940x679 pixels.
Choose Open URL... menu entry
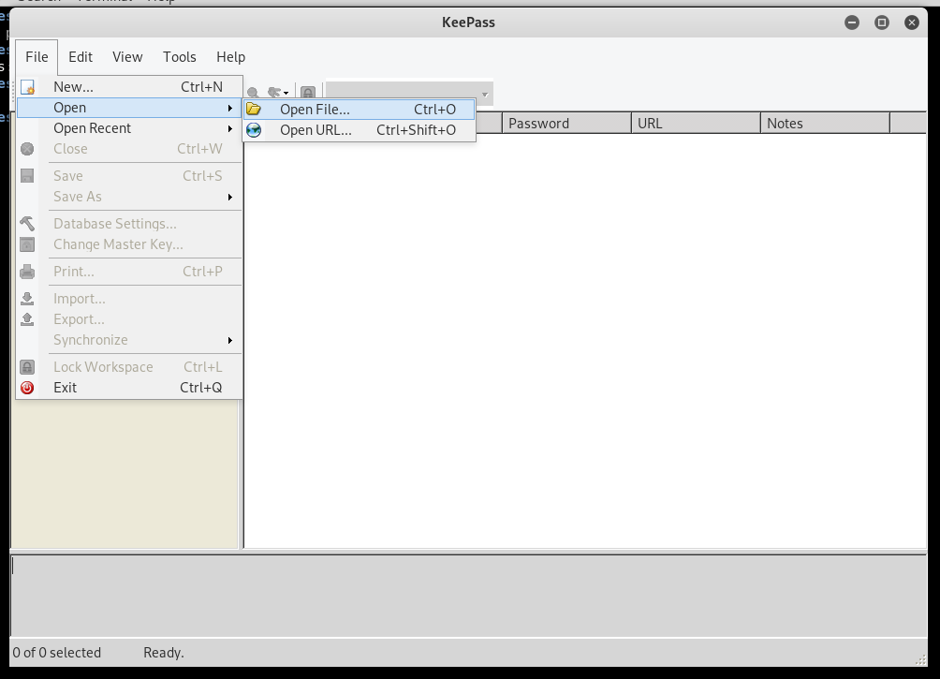pyautogui.click(x=316, y=130)
